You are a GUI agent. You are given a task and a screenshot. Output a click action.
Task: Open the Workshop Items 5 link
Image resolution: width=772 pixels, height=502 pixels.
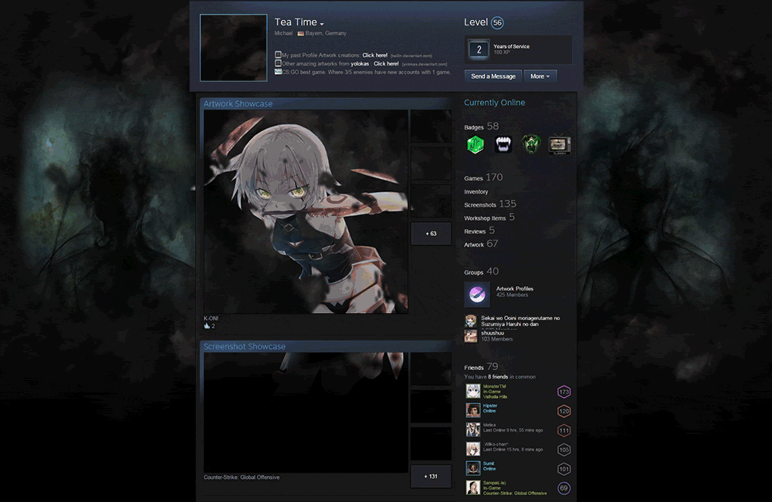(x=489, y=217)
